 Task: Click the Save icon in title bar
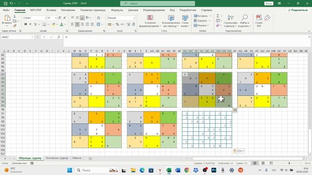(5, 3)
